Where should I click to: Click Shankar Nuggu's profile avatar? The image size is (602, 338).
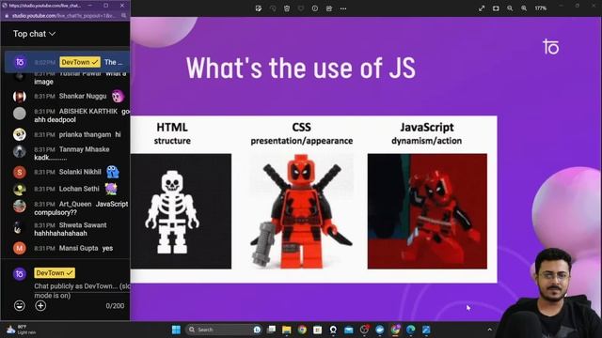pyautogui.click(x=20, y=96)
